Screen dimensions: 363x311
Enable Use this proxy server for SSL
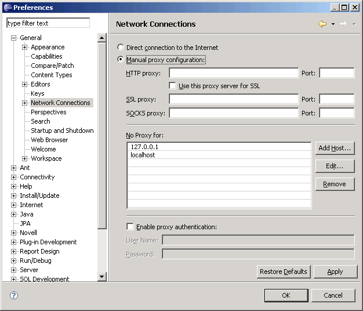[172, 86]
